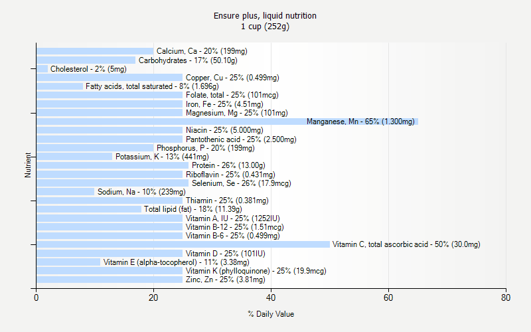Image resolution: width=531 pixels, height=332 pixels.
Task: Click the 'Phosphorus, P - 20% (199mg)' label
Action: (205, 148)
